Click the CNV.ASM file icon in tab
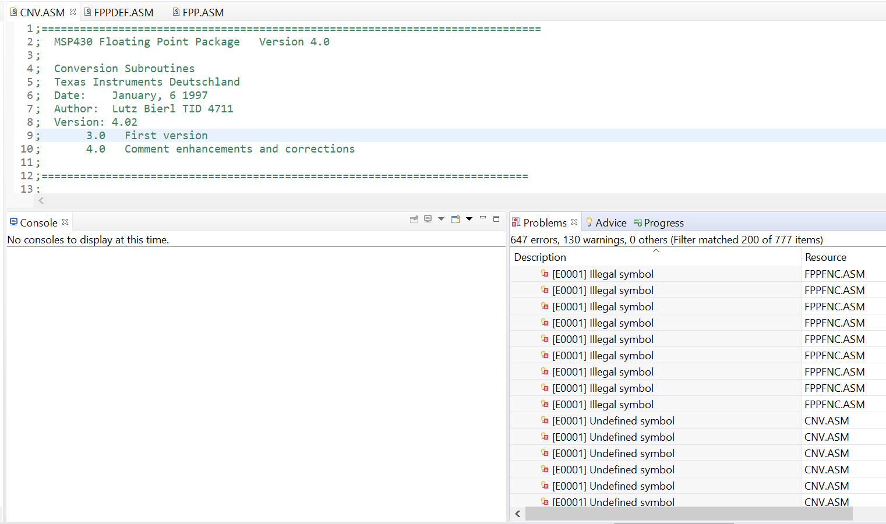This screenshot has width=886, height=524. coord(13,12)
